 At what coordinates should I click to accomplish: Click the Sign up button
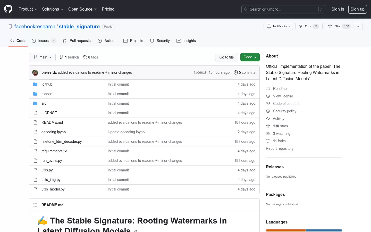(358, 9)
